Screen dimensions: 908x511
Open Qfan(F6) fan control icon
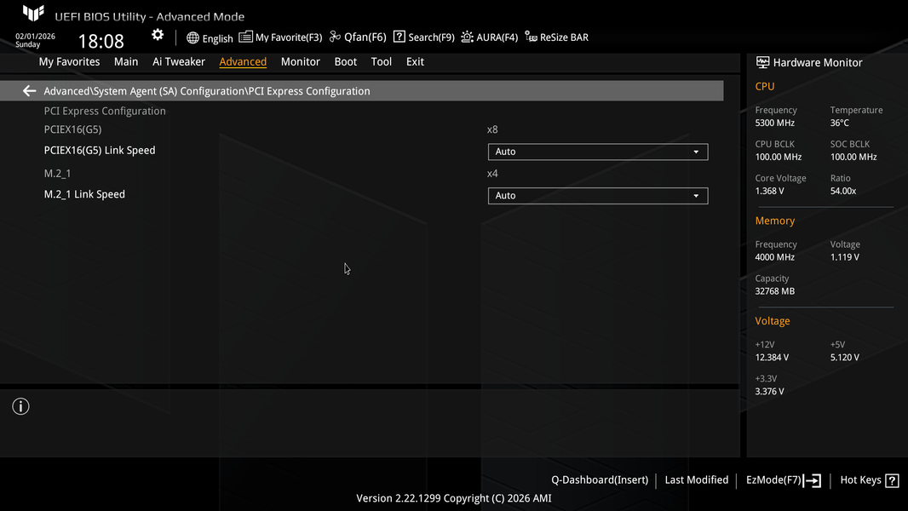coord(335,37)
